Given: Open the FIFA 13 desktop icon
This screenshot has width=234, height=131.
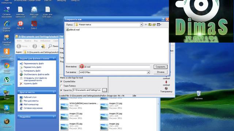Looking at the screenshot, I should tap(20, 25).
